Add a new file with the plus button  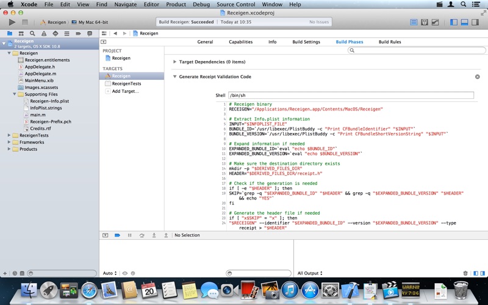pyautogui.click(x=5, y=273)
